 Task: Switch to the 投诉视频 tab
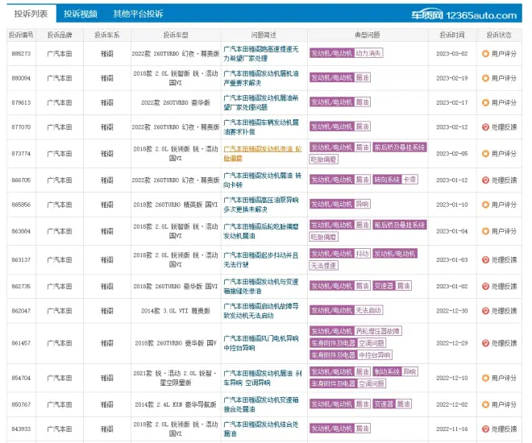(x=81, y=14)
